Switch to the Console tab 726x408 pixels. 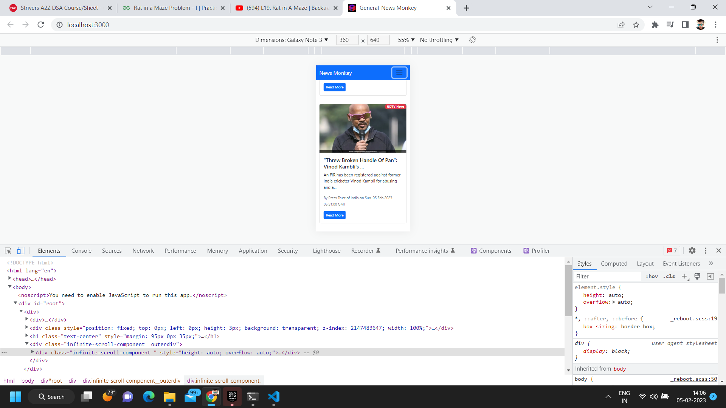(81, 250)
